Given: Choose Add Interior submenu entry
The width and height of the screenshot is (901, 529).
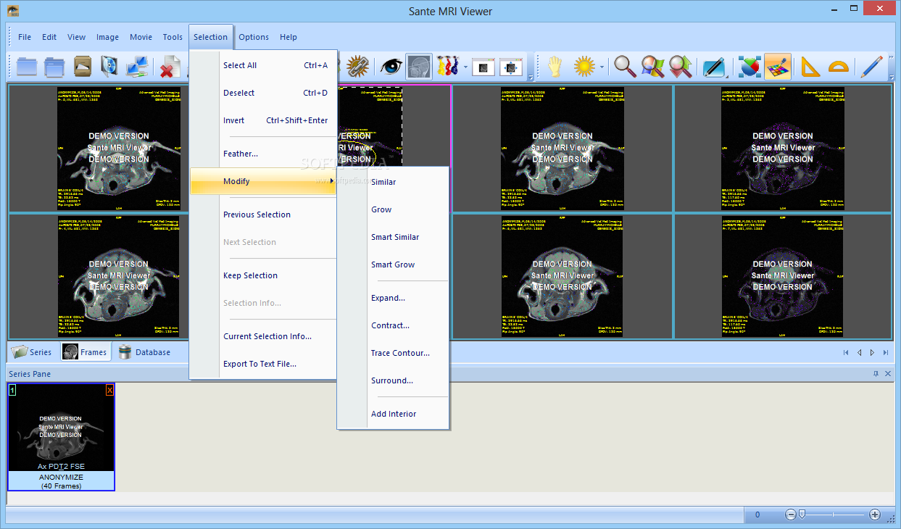Looking at the screenshot, I should point(394,414).
